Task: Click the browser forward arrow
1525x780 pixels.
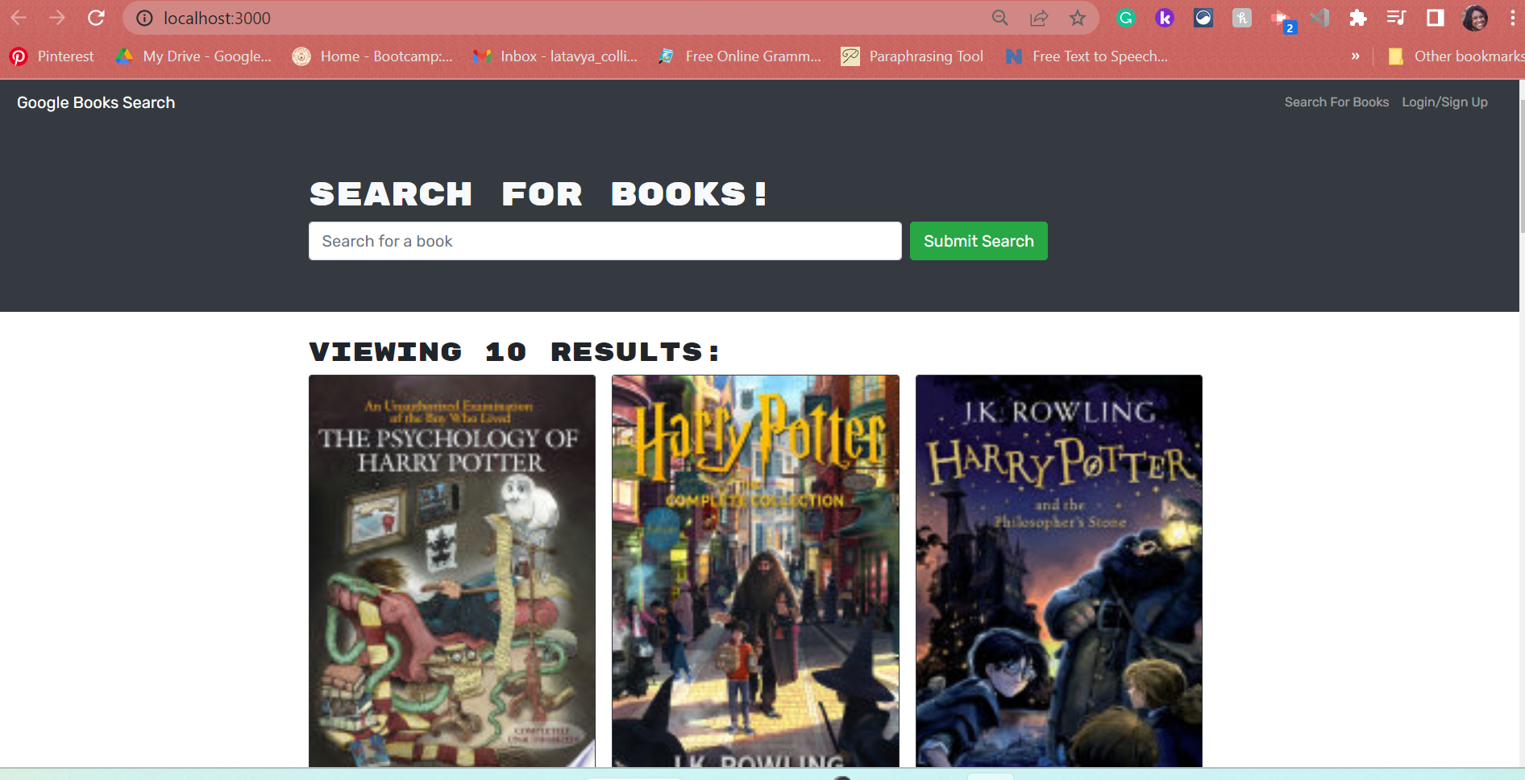Action: [57, 18]
